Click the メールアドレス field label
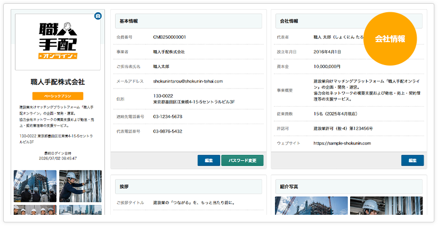The image size is (438, 226). [x=130, y=82]
